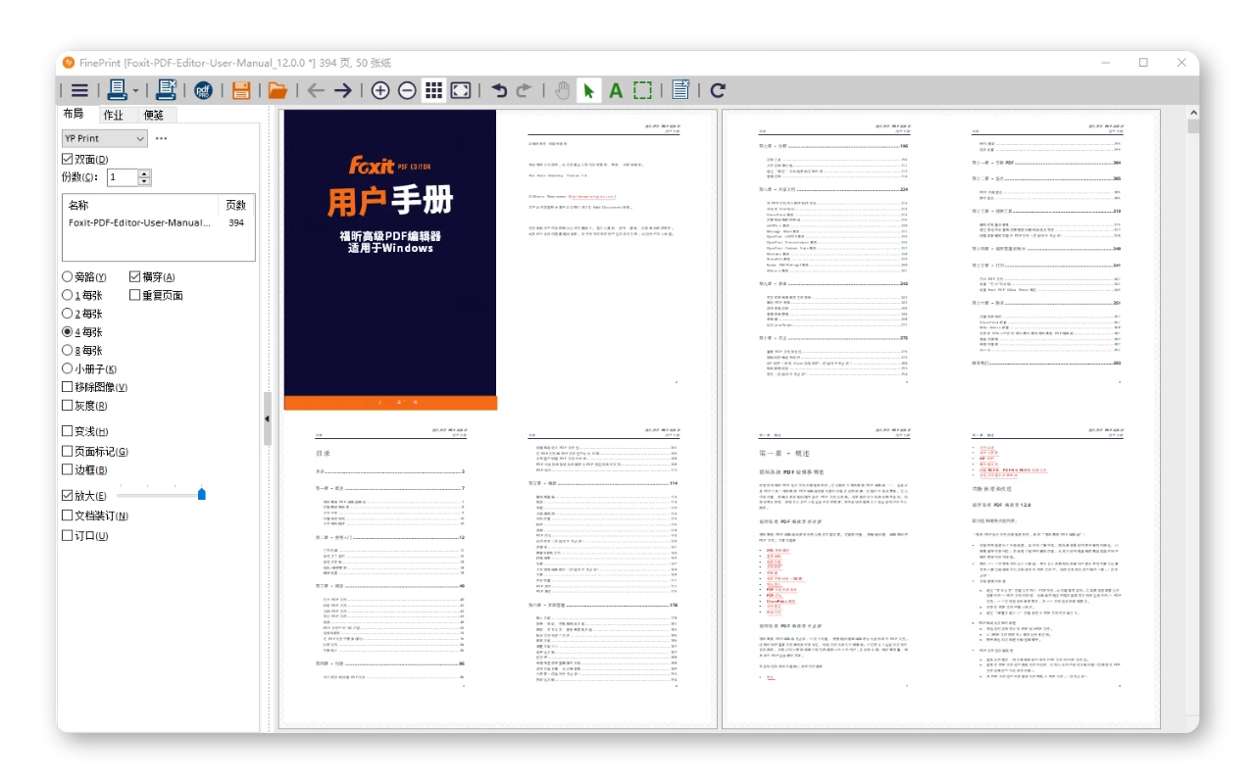Select the green text tool A icon
Image resolution: width=1255 pixels, height=784 pixels.
pyautogui.click(x=616, y=91)
